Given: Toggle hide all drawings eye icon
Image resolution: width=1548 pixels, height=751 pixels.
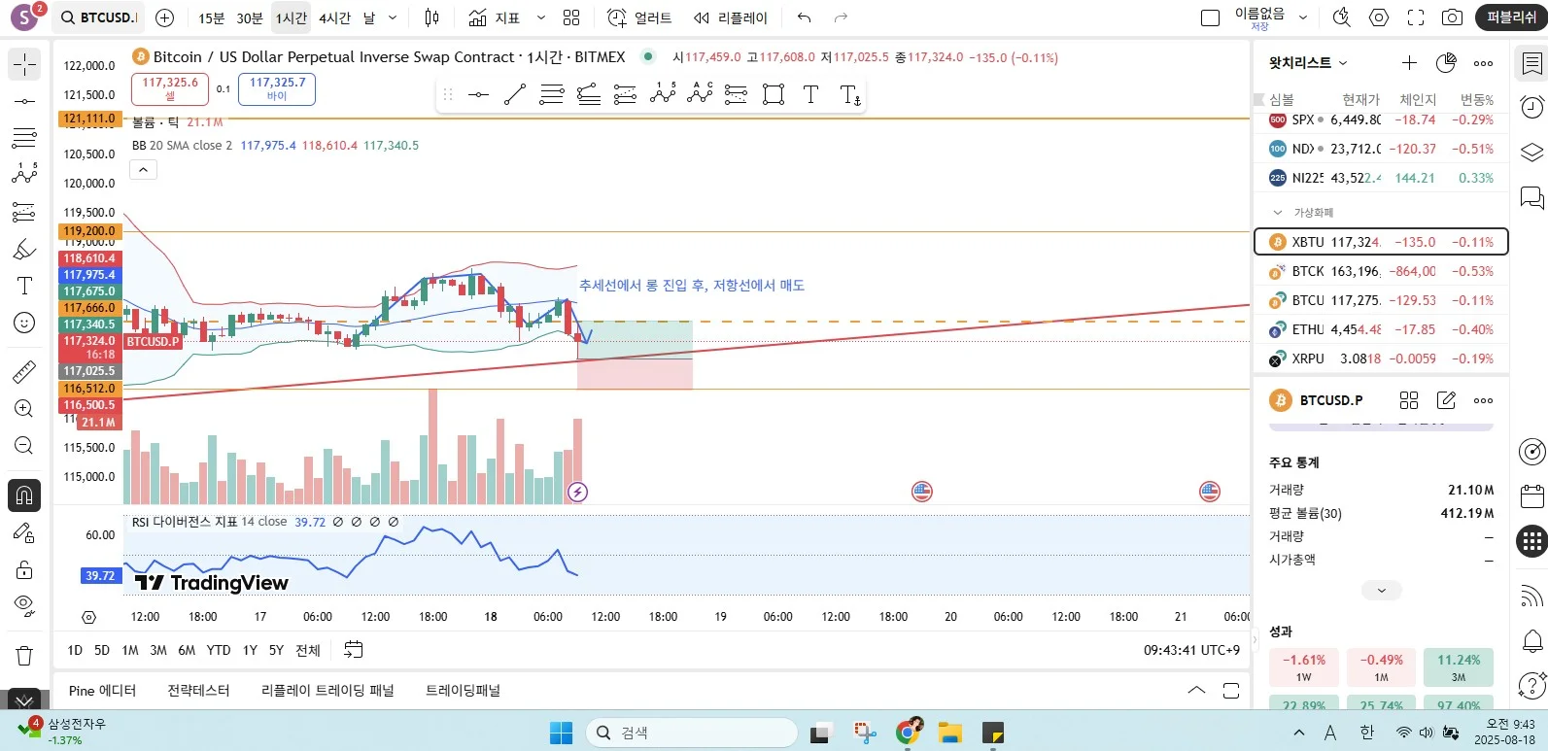Looking at the screenshot, I should point(24,606).
